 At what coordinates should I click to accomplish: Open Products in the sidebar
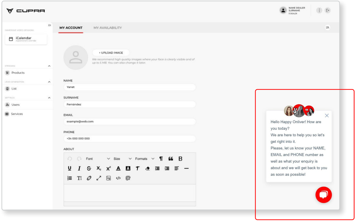coord(18,73)
